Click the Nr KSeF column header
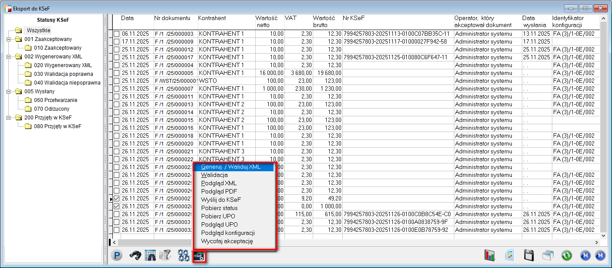This screenshot has width=612, height=268. (353, 18)
